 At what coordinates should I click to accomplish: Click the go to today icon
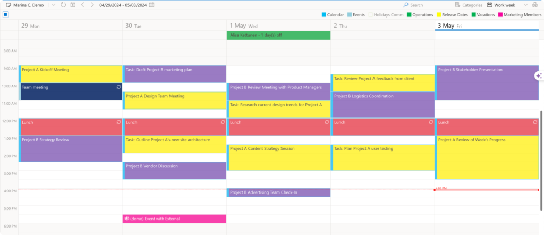pyautogui.click(x=72, y=5)
